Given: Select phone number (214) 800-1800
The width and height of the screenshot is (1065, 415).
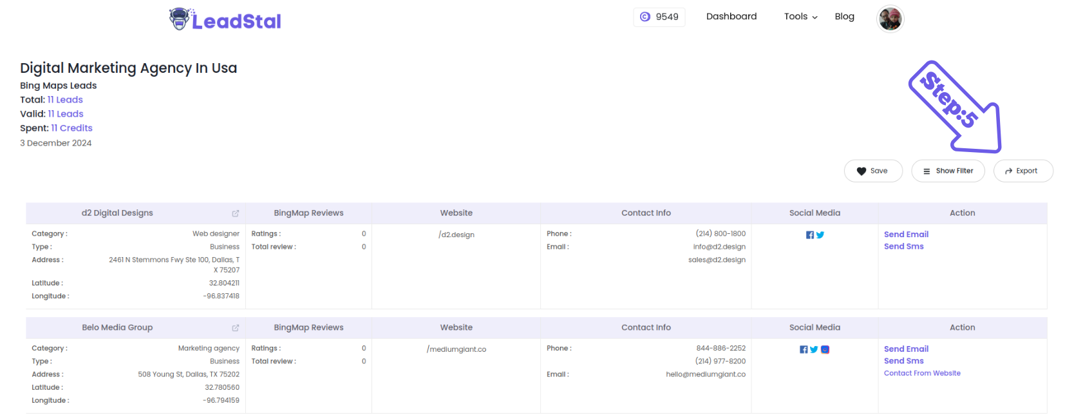Looking at the screenshot, I should pyautogui.click(x=721, y=234).
